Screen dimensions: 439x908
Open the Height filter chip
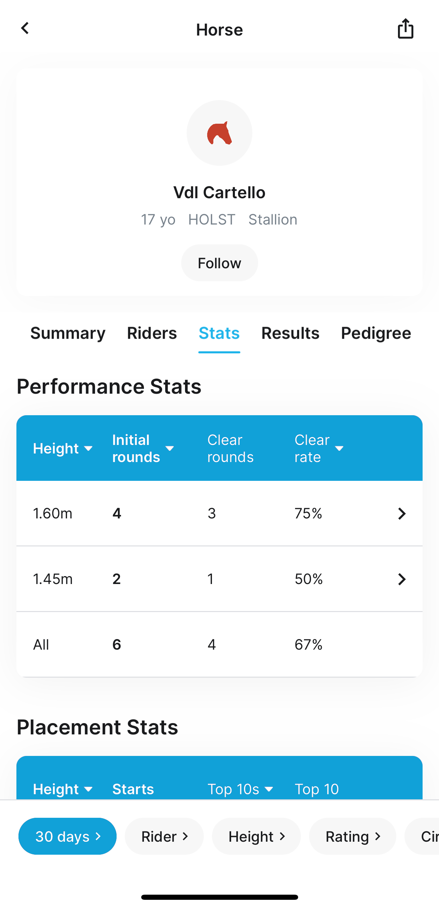pyautogui.click(x=256, y=836)
